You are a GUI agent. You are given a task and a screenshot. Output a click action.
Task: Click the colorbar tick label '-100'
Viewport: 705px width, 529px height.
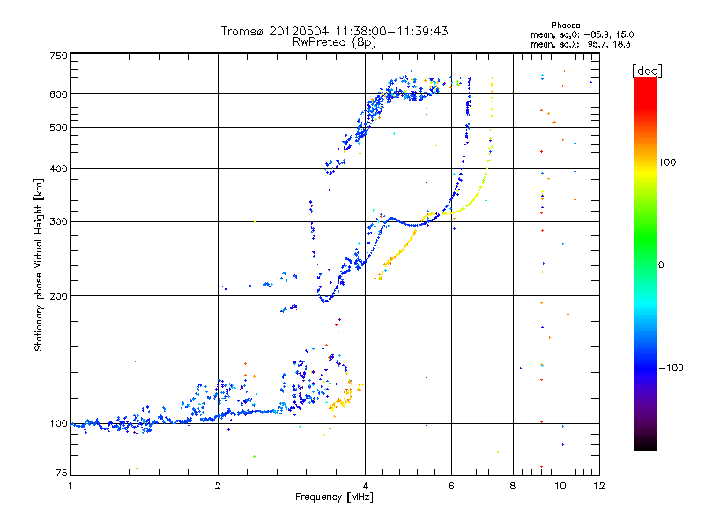pyautogui.click(x=671, y=368)
